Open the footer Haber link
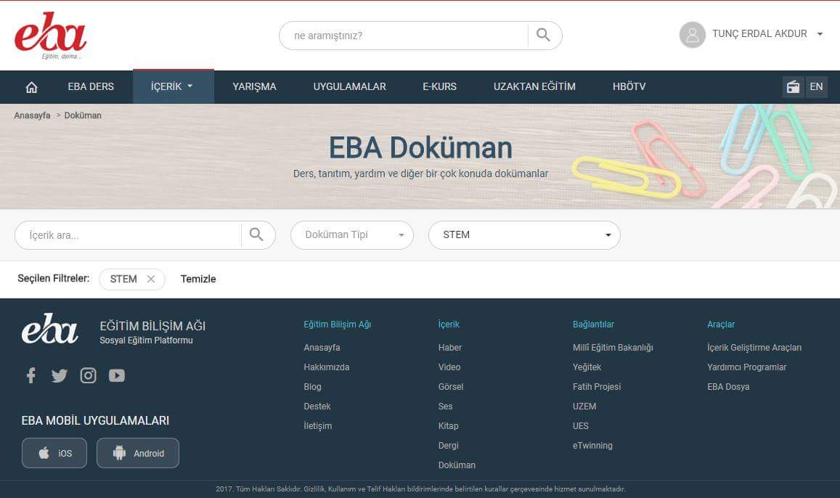Viewport: 840px width, 498px height. (450, 348)
